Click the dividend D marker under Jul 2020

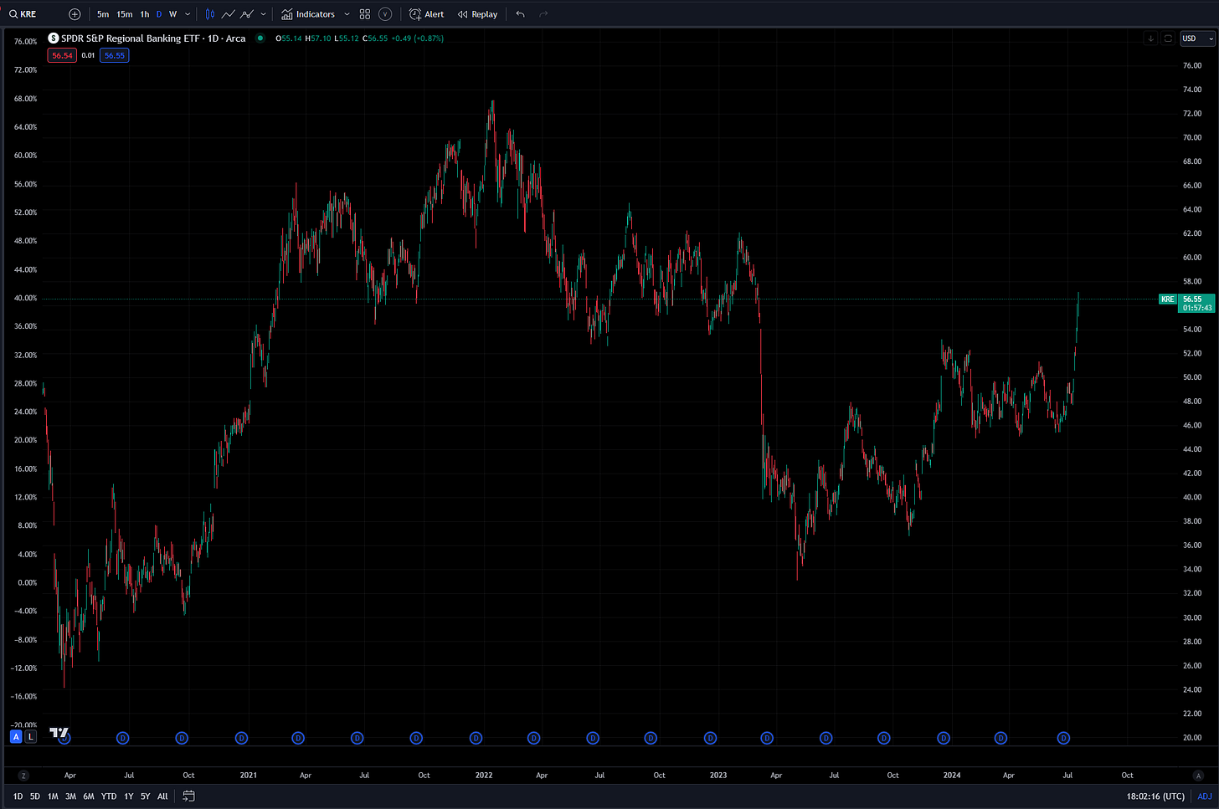tap(123, 738)
